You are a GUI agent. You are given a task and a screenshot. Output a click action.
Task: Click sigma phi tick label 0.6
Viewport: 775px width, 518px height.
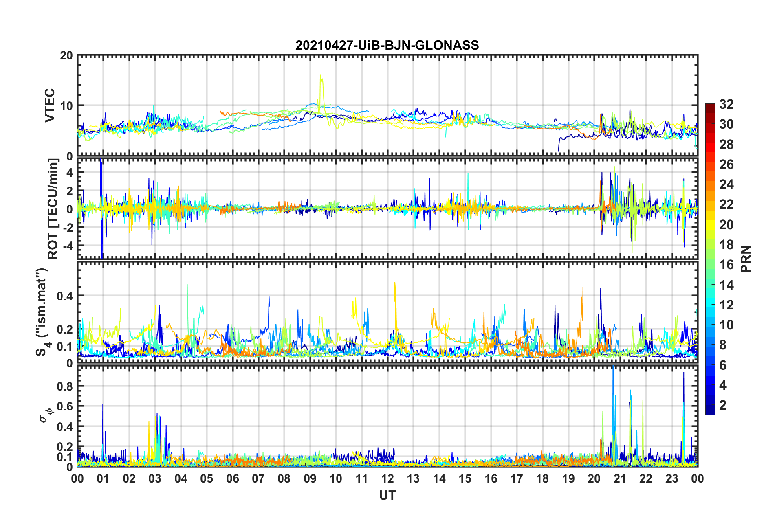[x=65, y=406]
